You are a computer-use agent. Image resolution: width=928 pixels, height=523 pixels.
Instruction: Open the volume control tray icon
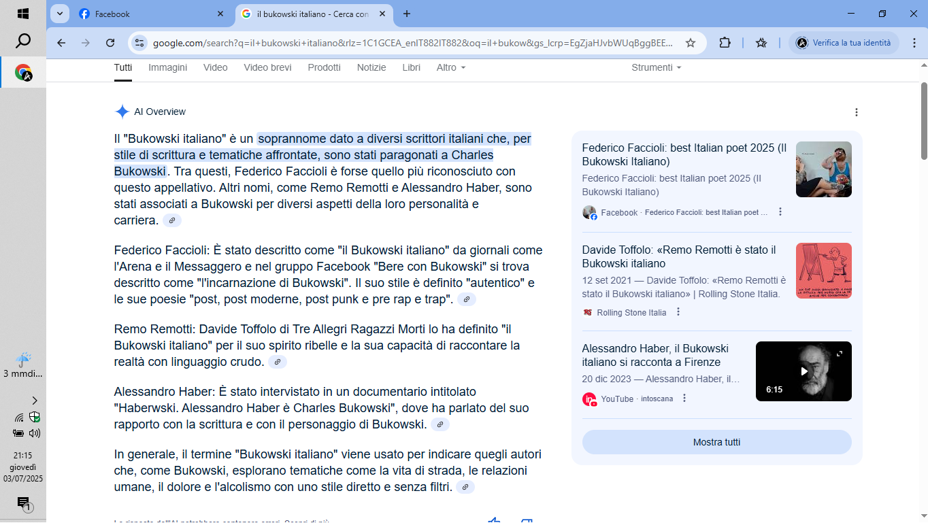[x=35, y=433]
